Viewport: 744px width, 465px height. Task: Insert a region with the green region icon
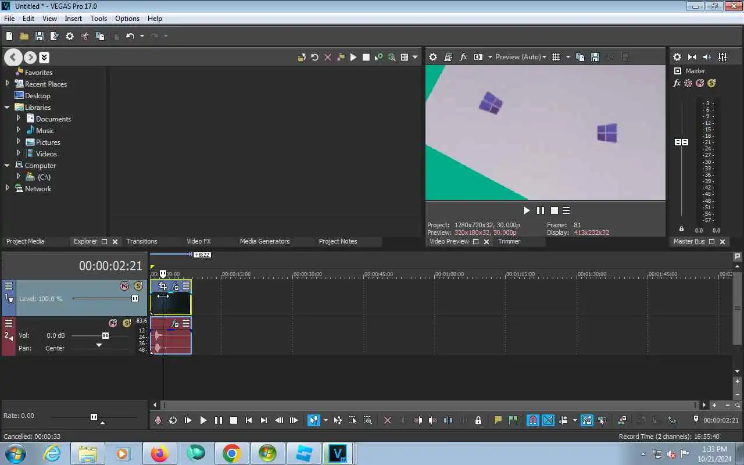[513, 420]
